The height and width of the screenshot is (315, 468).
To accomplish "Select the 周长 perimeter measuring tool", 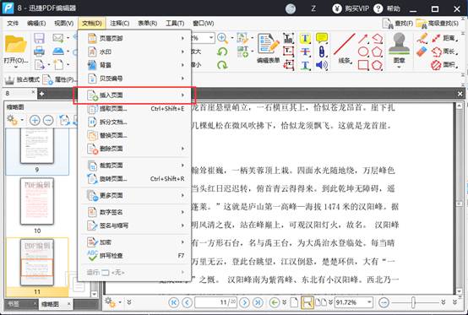I will [x=444, y=52].
